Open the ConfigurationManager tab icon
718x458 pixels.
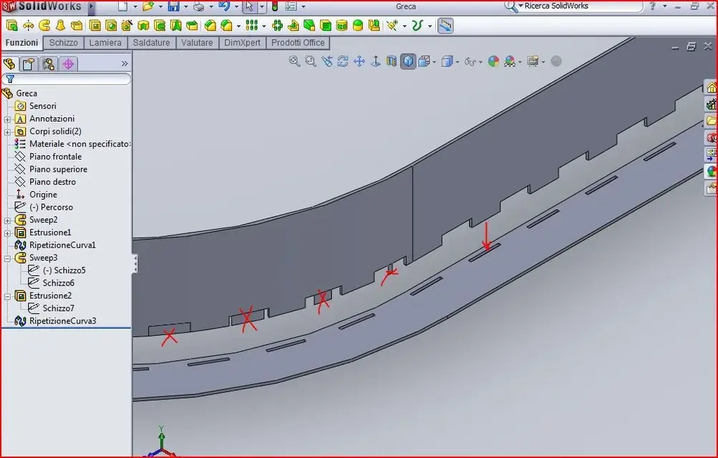49,64
